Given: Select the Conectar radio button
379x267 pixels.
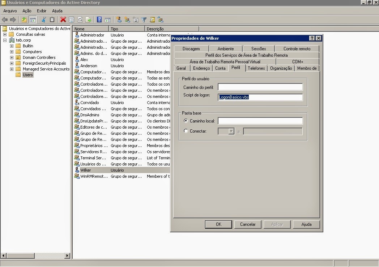Looking at the screenshot, I should coord(185,131).
